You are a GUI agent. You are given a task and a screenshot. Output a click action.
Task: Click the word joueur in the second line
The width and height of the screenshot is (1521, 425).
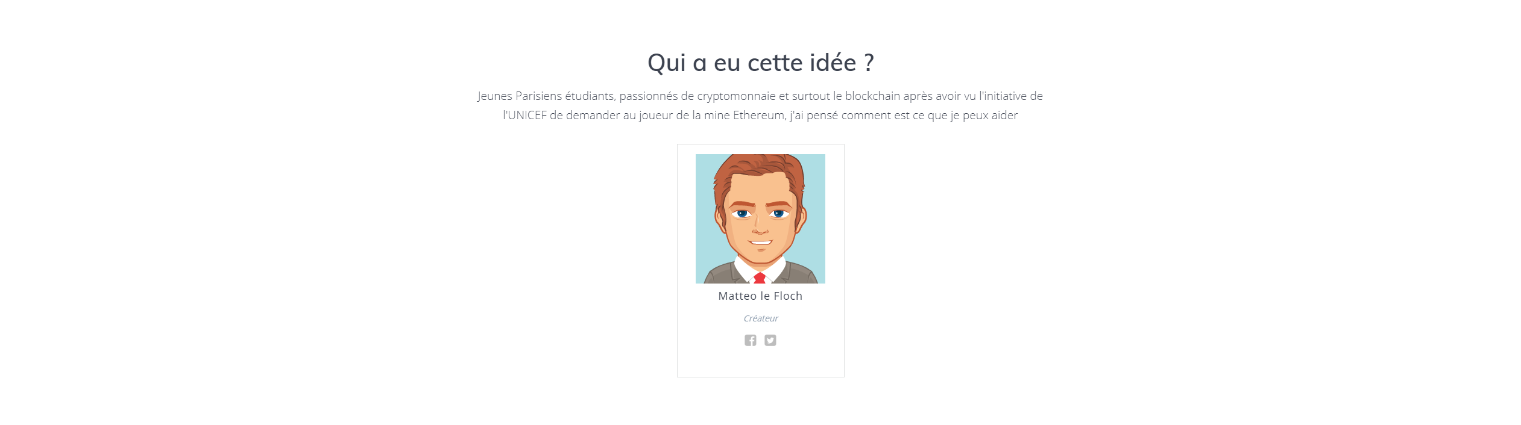coord(656,116)
